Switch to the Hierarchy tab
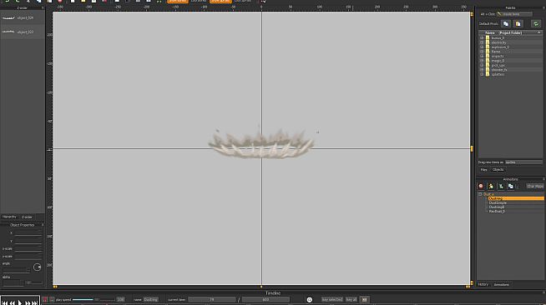Image resolution: width=546 pixels, height=305 pixels. click(9, 217)
